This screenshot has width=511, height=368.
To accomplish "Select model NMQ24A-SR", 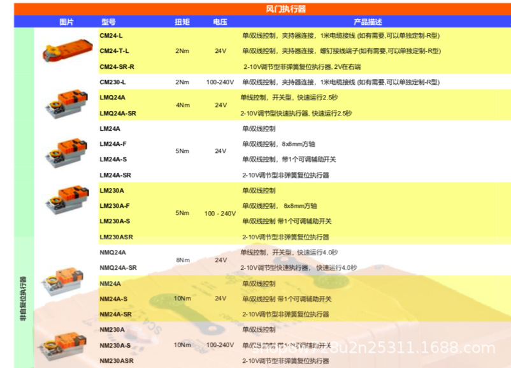I will (119, 268).
